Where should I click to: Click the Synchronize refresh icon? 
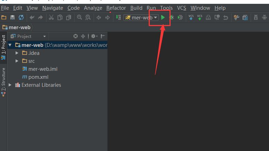pos(21,17)
